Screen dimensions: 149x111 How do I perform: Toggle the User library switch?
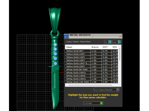point(116,42)
